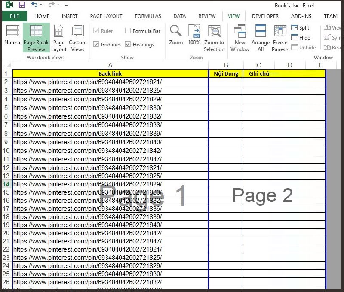
Task: Open Custom Views dialog
Action: click(78, 38)
